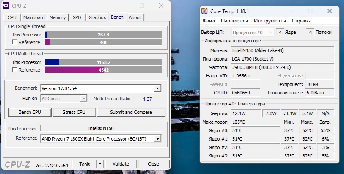Image resolution: width=344 pixels, height=174 pixels.
Task: Click the This Processor Intel N150 field
Action: [101, 128]
